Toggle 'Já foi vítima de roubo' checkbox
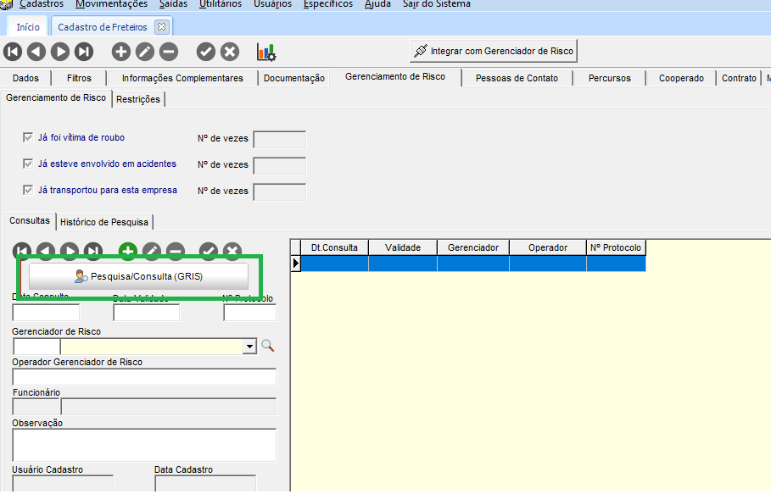771x494 pixels. pos(27,137)
